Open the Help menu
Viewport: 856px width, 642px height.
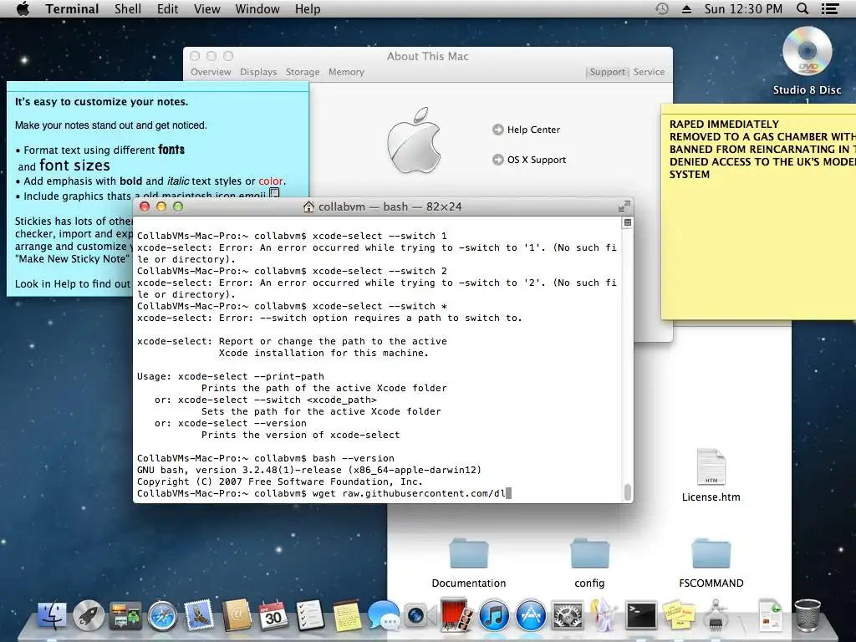pyautogui.click(x=308, y=8)
